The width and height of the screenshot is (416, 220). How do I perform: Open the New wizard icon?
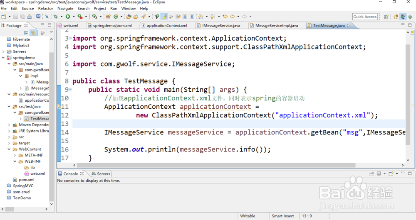pos(4,17)
